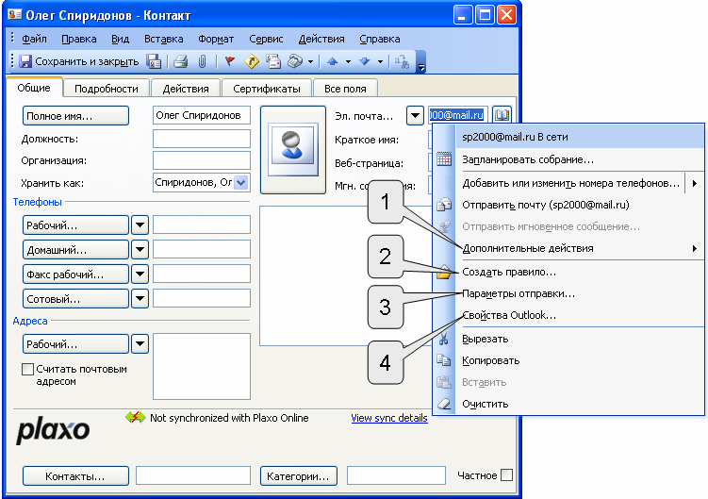Click the address book icon beside email field
Screen dimensions: 708x499
click(502, 115)
